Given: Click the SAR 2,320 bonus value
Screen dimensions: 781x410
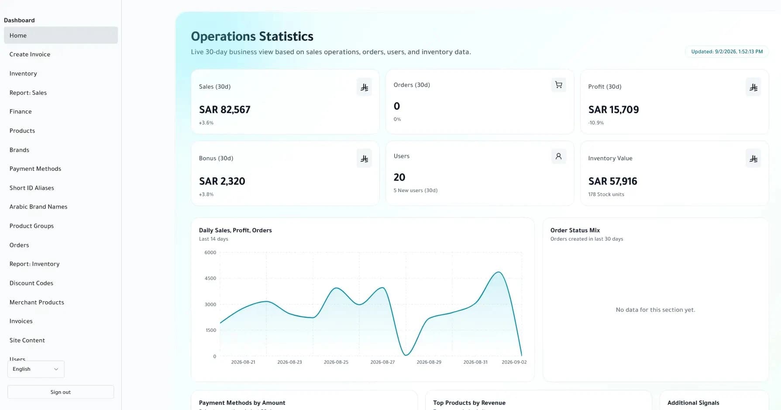Looking at the screenshot, I should pyautogui.click(x=222, y=181).
